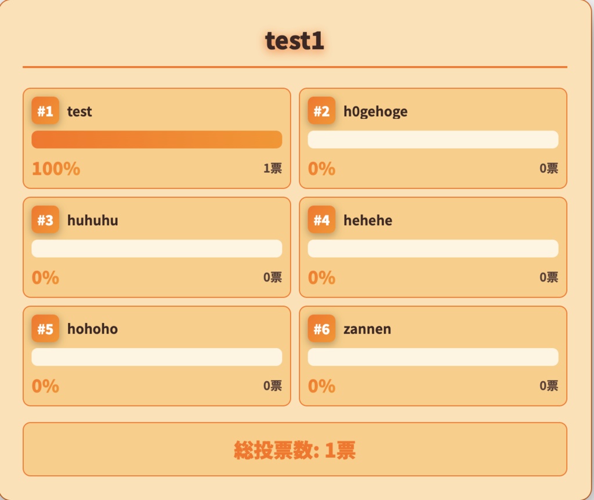Viewport: 594px width, 500px height.
Task: Click the empty progress bar for hehehe
Action: (433, 248)
